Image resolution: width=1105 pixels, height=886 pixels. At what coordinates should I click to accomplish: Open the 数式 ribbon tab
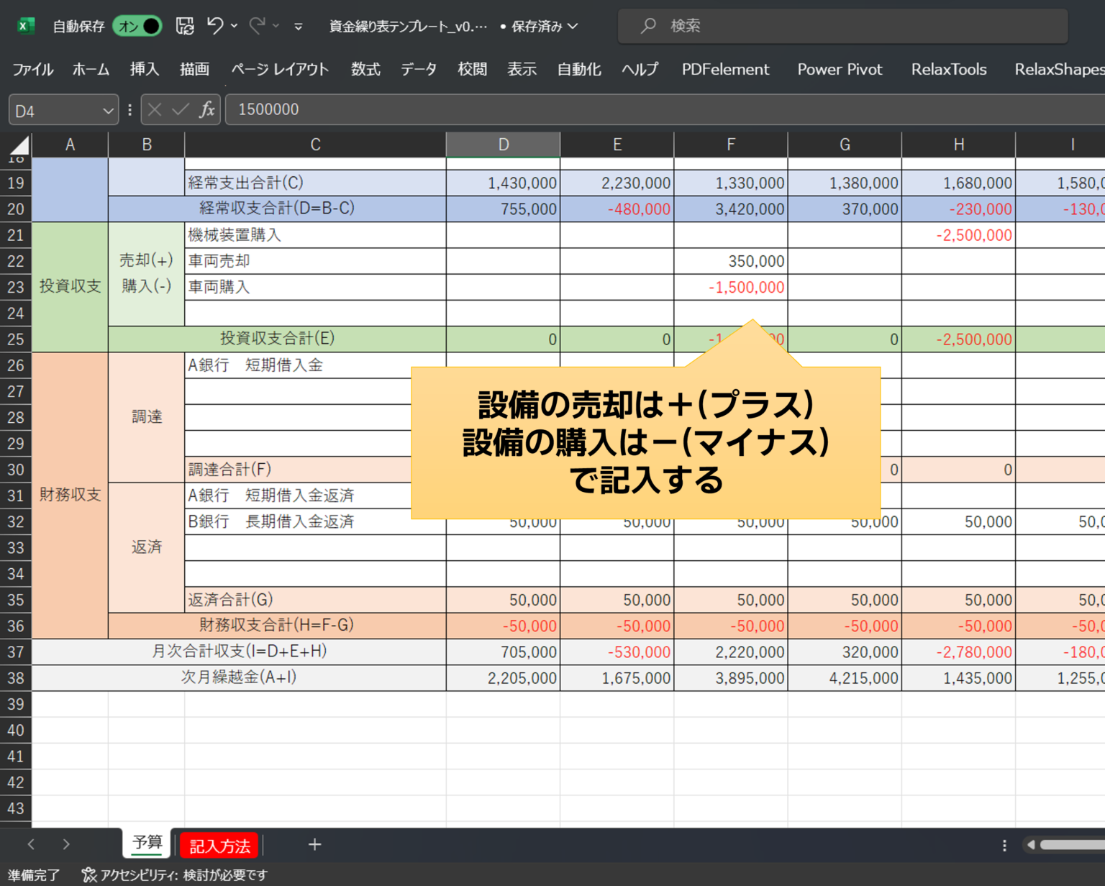click(x=365, y=69)
